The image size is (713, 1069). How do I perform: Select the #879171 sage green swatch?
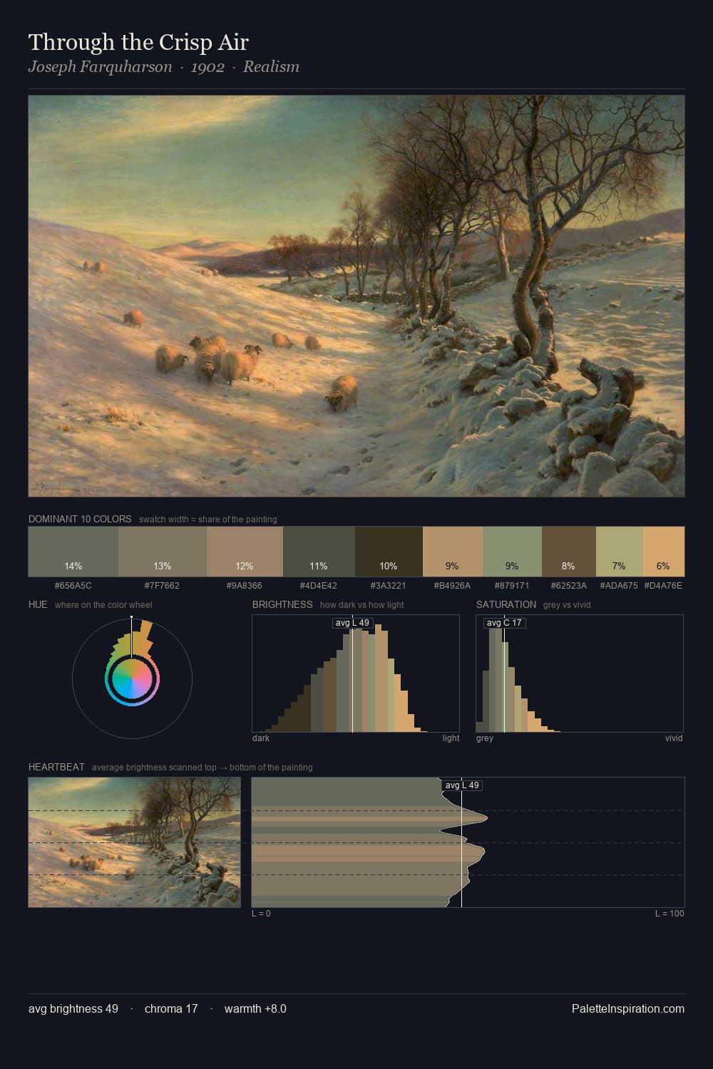(x=512, y=552)
